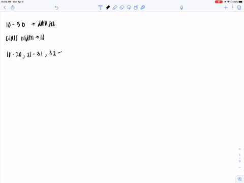
Task: Tap the handwritten '21-31' range
Action: [x=35, y=54]
